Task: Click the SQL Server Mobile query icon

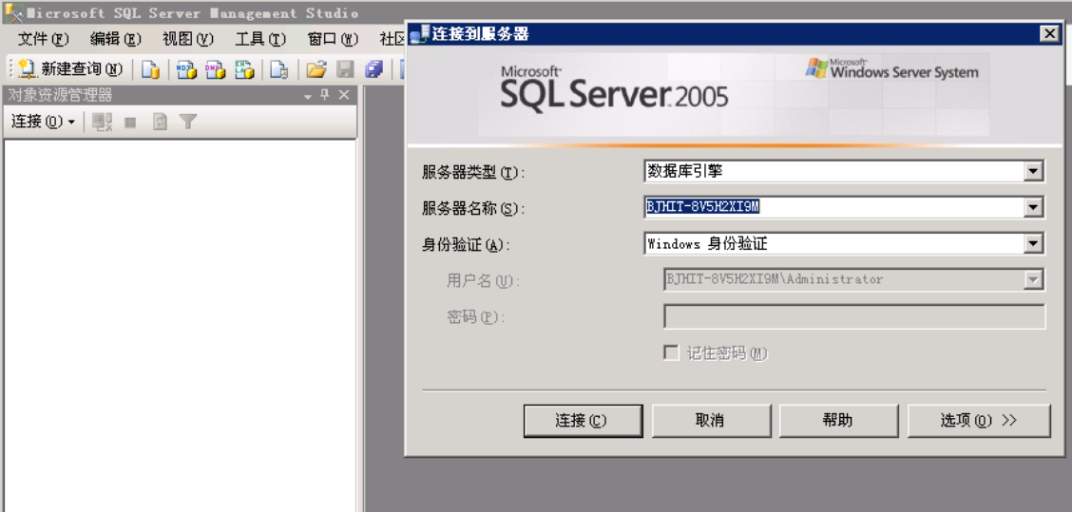Action: point(279,69)
